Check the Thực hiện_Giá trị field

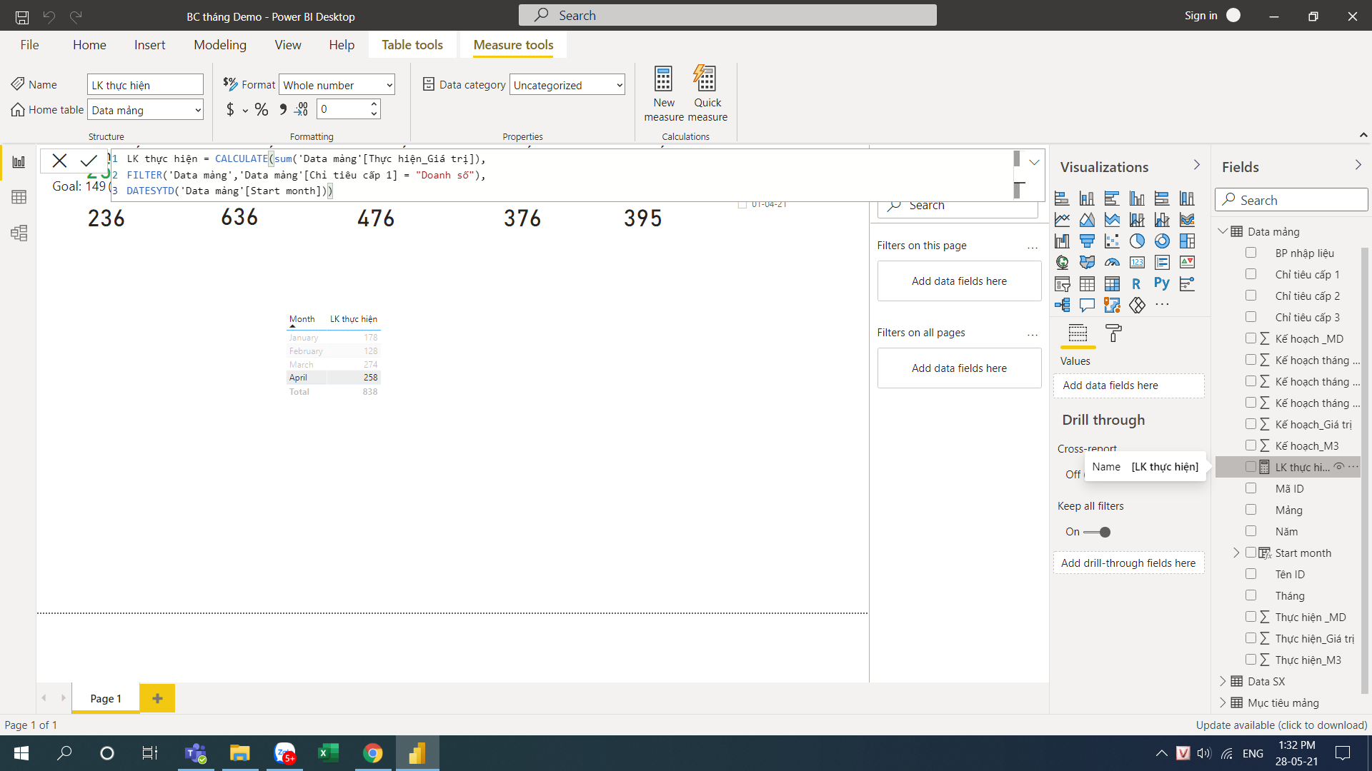(1251, 638)
